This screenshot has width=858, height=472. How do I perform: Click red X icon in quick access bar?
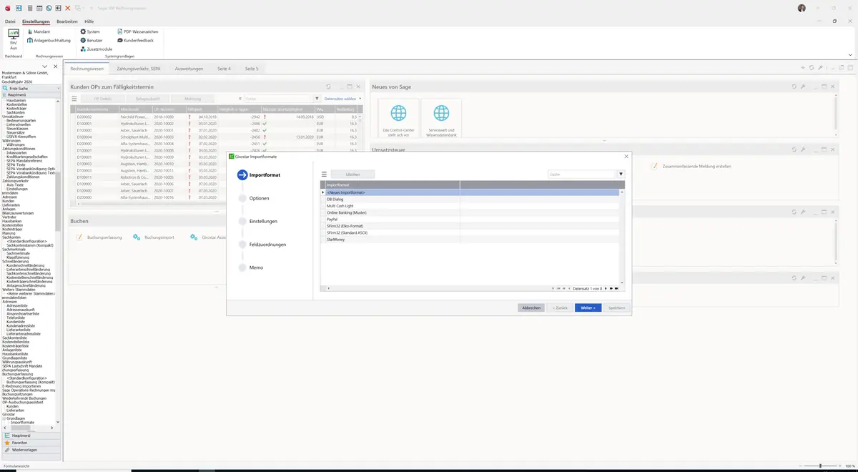(x=68, y=8)
